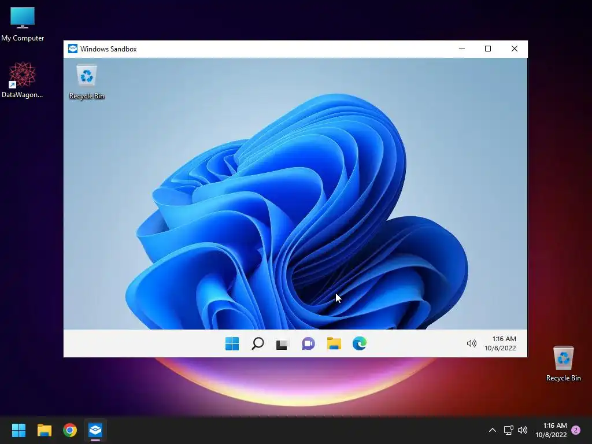This screenshot has height=444, width=592.
Task: Launch Google Chrome from the host taskbar
Action: (x=70, y=430)
